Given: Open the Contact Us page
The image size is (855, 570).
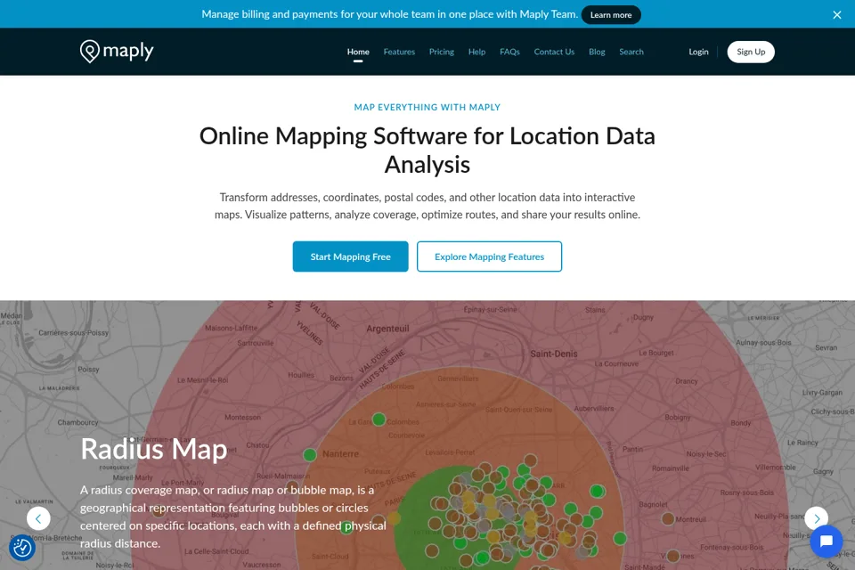Looking at the screenshot, I should [x=554, y=52].
